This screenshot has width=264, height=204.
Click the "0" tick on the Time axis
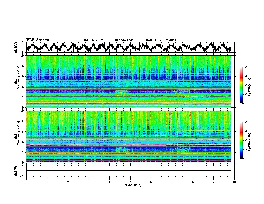tap(26, 182)
